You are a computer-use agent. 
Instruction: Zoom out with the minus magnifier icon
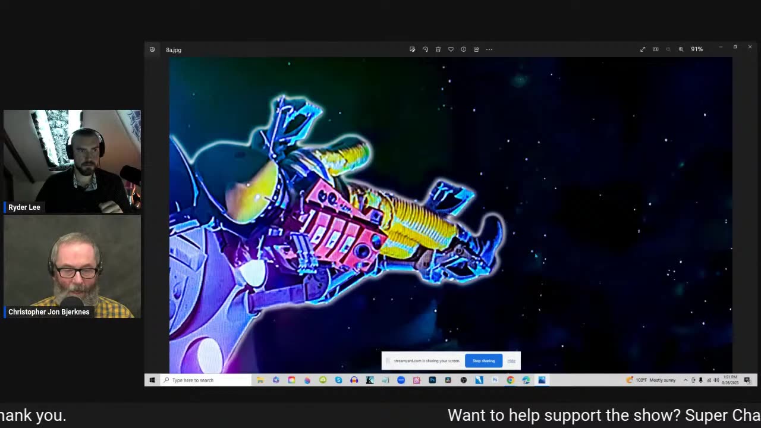click(x=668, y=49)
